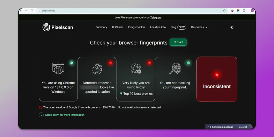Click the browser globe icon in Chrome card

(58, 68)
